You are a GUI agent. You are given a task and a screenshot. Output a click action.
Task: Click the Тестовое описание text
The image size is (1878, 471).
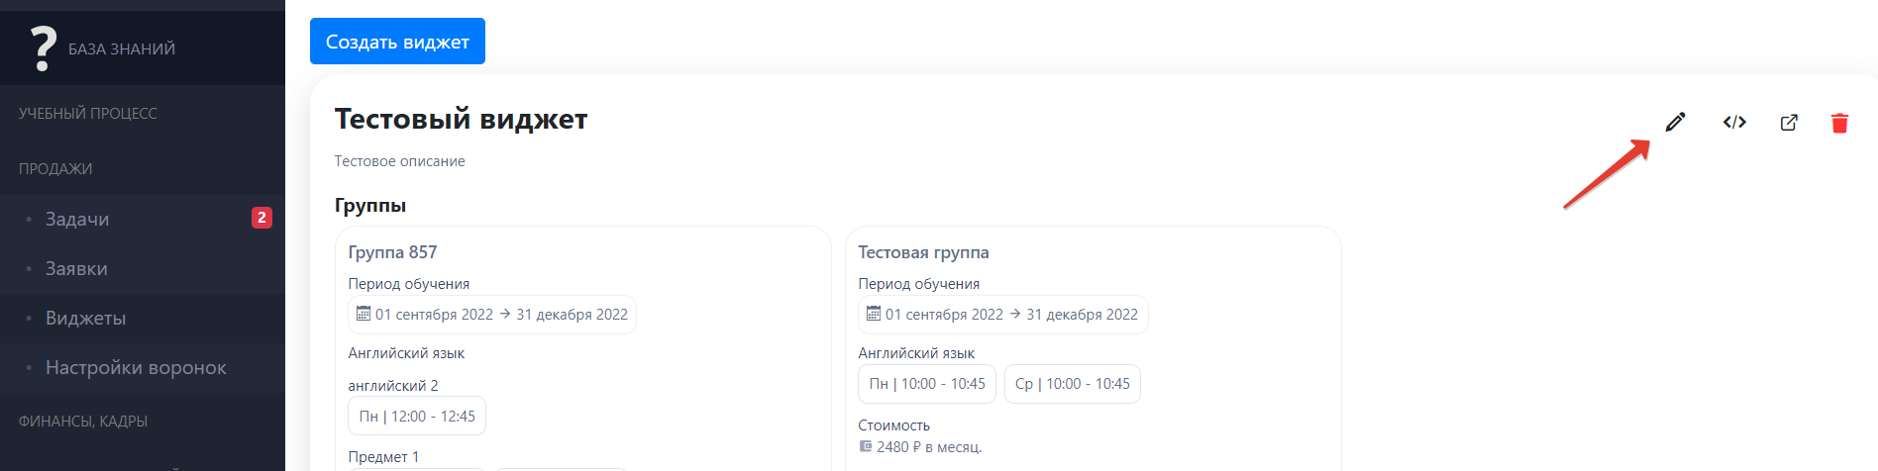click(x=399, y=161)
